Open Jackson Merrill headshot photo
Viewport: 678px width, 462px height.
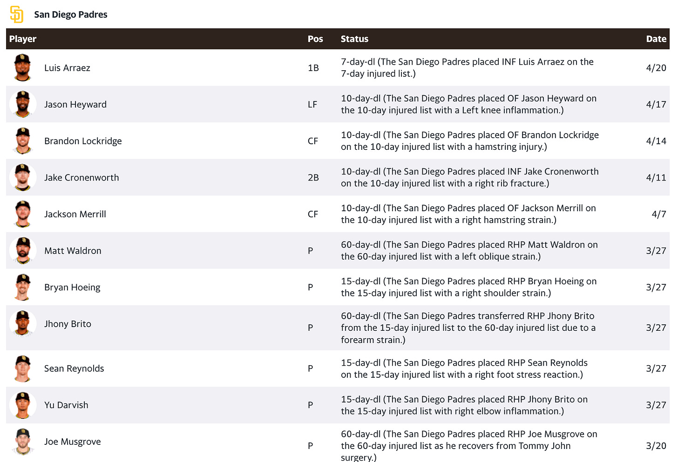coord(23,214)
